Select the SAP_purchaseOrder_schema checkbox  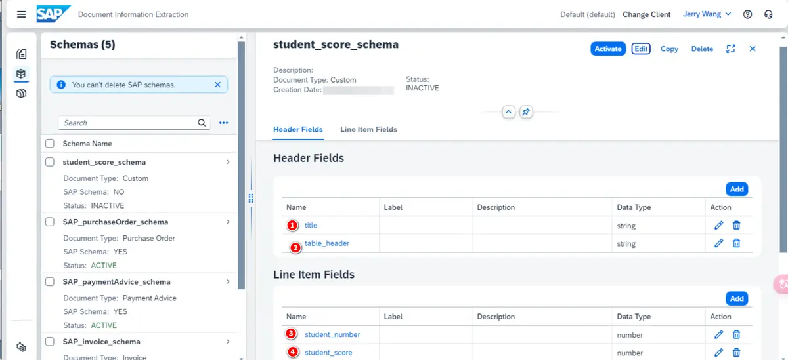pyautogui.click(x=50, y=222)
